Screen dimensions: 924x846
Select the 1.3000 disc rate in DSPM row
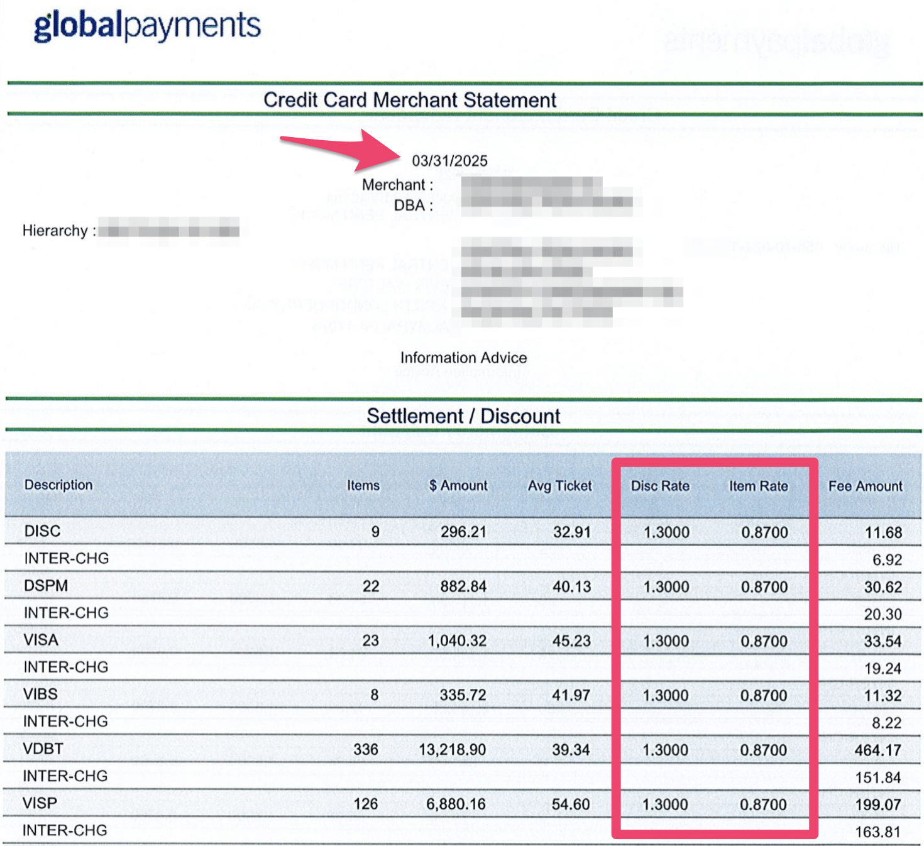tap(666, 587)
